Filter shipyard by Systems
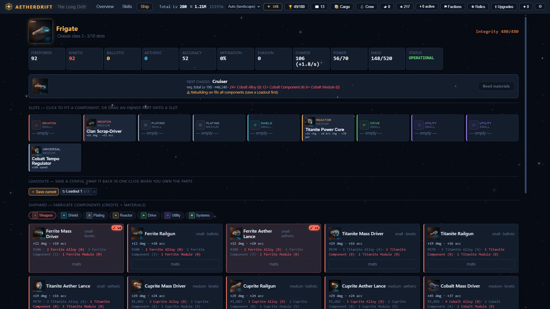Image resolution: width=550 pixels, height=309 pixels. click(199, 215)
